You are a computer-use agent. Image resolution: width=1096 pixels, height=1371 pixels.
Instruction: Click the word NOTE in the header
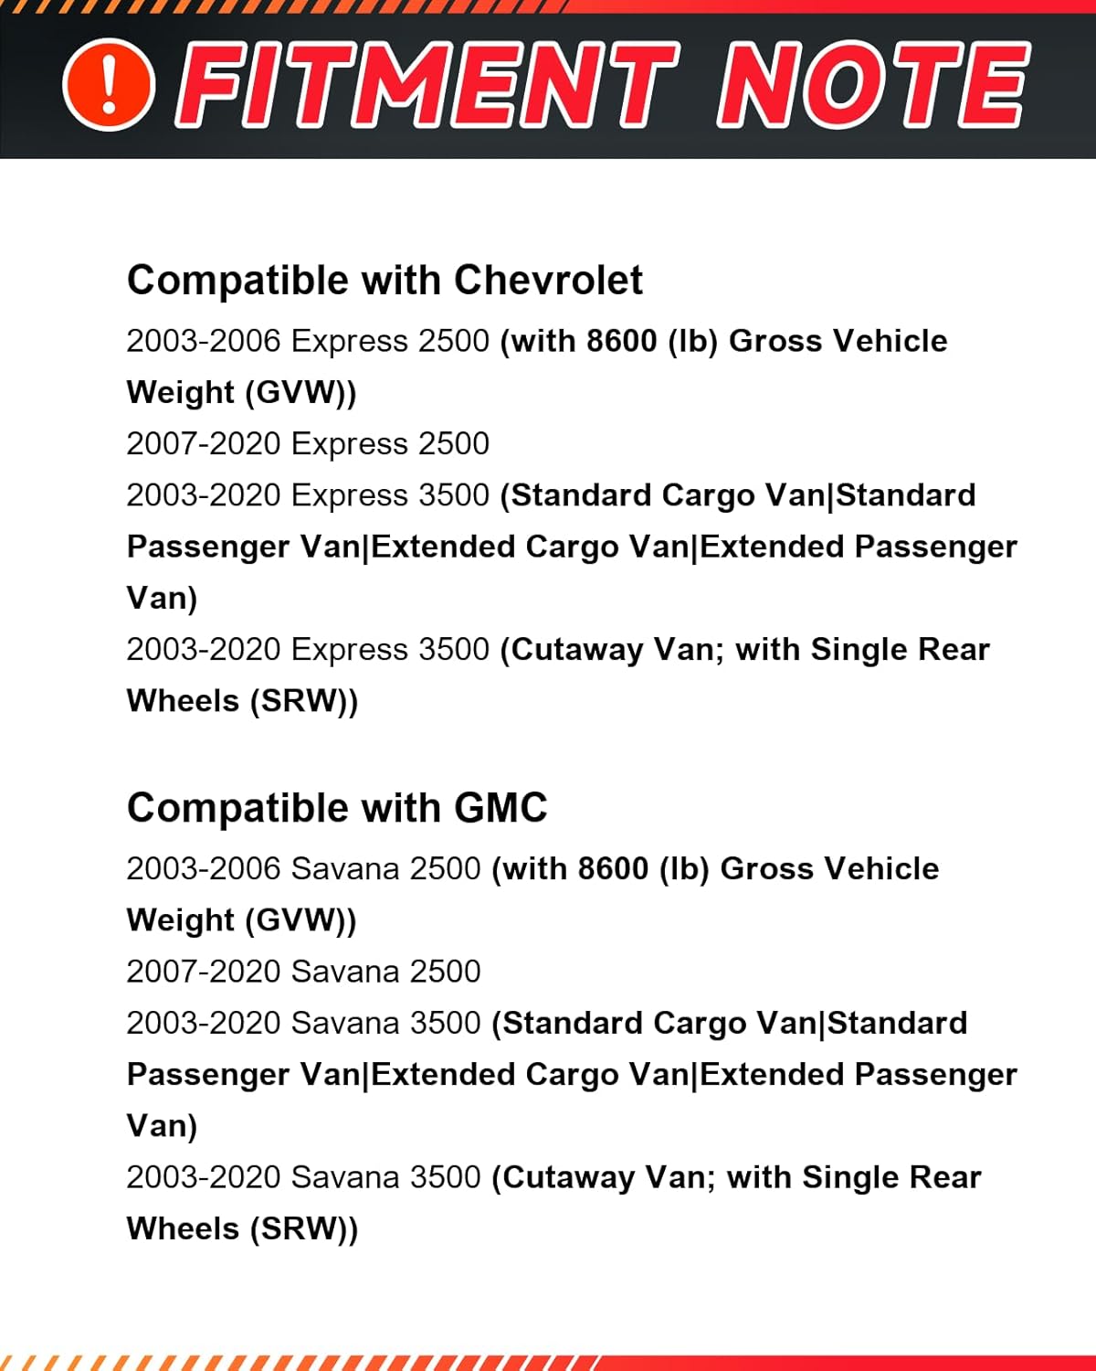pos(872,84)
